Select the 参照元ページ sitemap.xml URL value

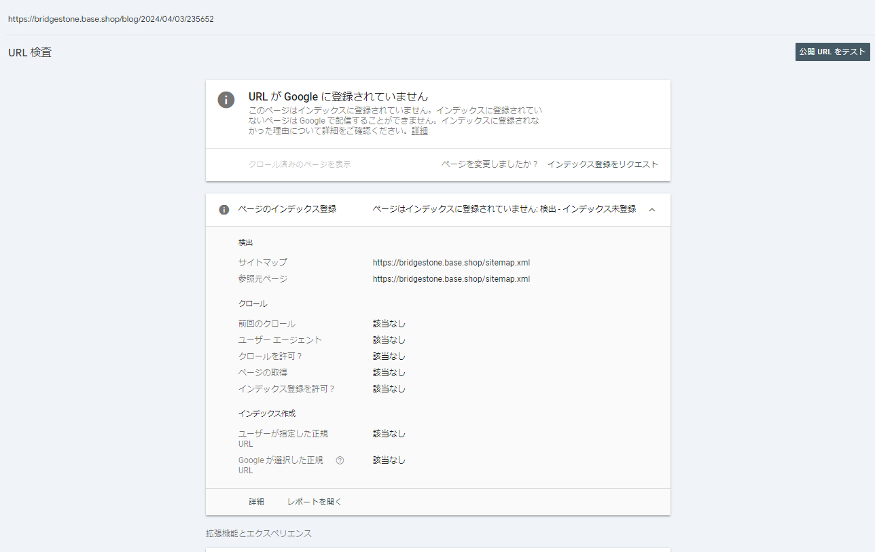451,279
